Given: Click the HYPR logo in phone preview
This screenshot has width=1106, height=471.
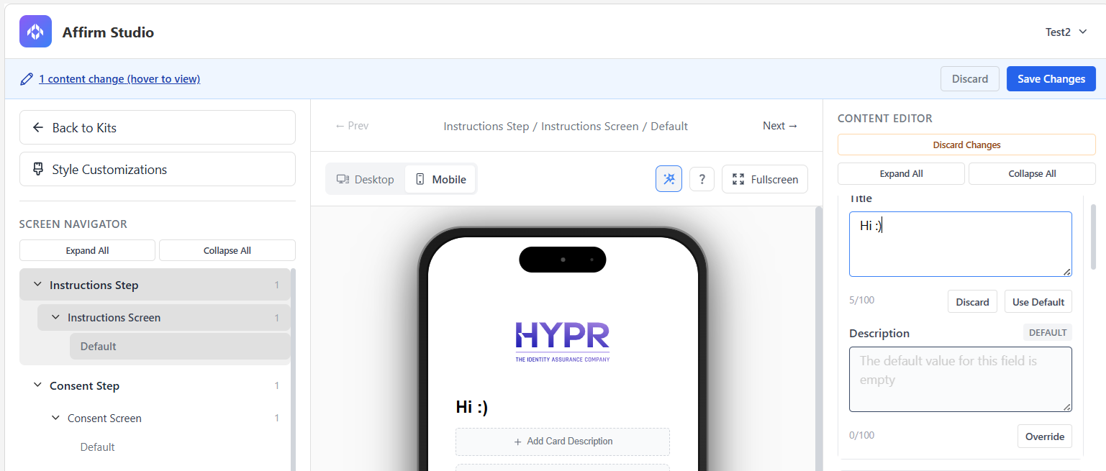Looking at the screenshot, I should point(562,341).
